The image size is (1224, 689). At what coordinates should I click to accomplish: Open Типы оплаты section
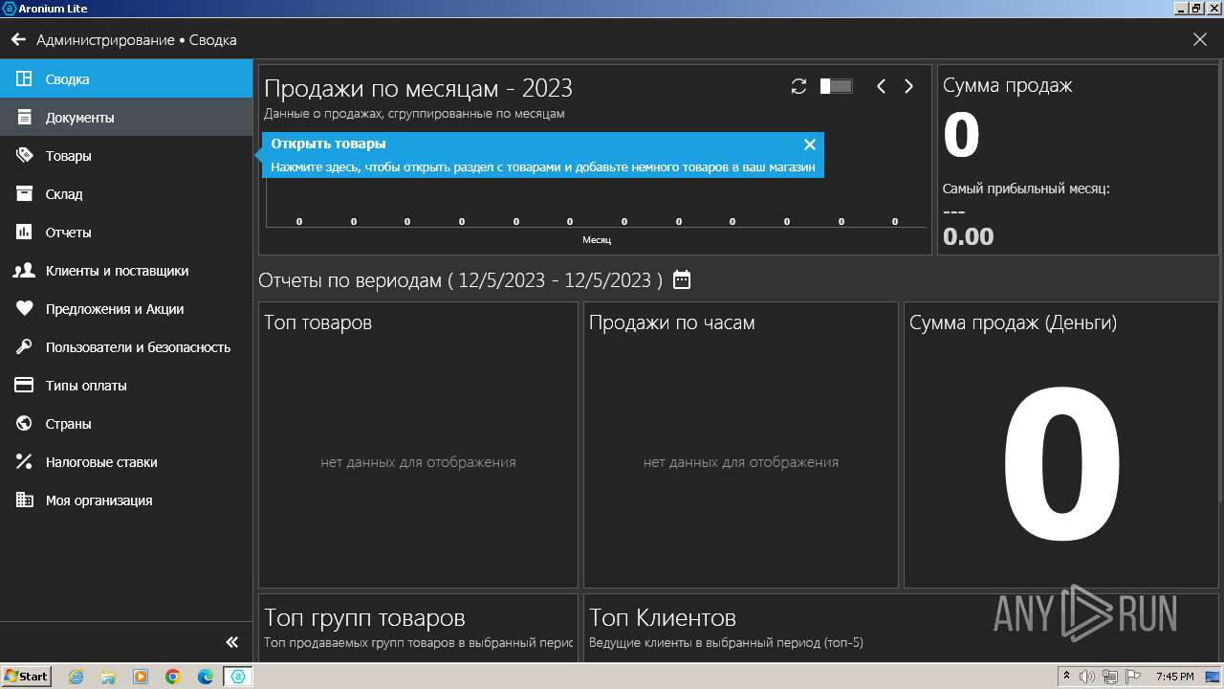pyautogui.click(x=126, y=386)
